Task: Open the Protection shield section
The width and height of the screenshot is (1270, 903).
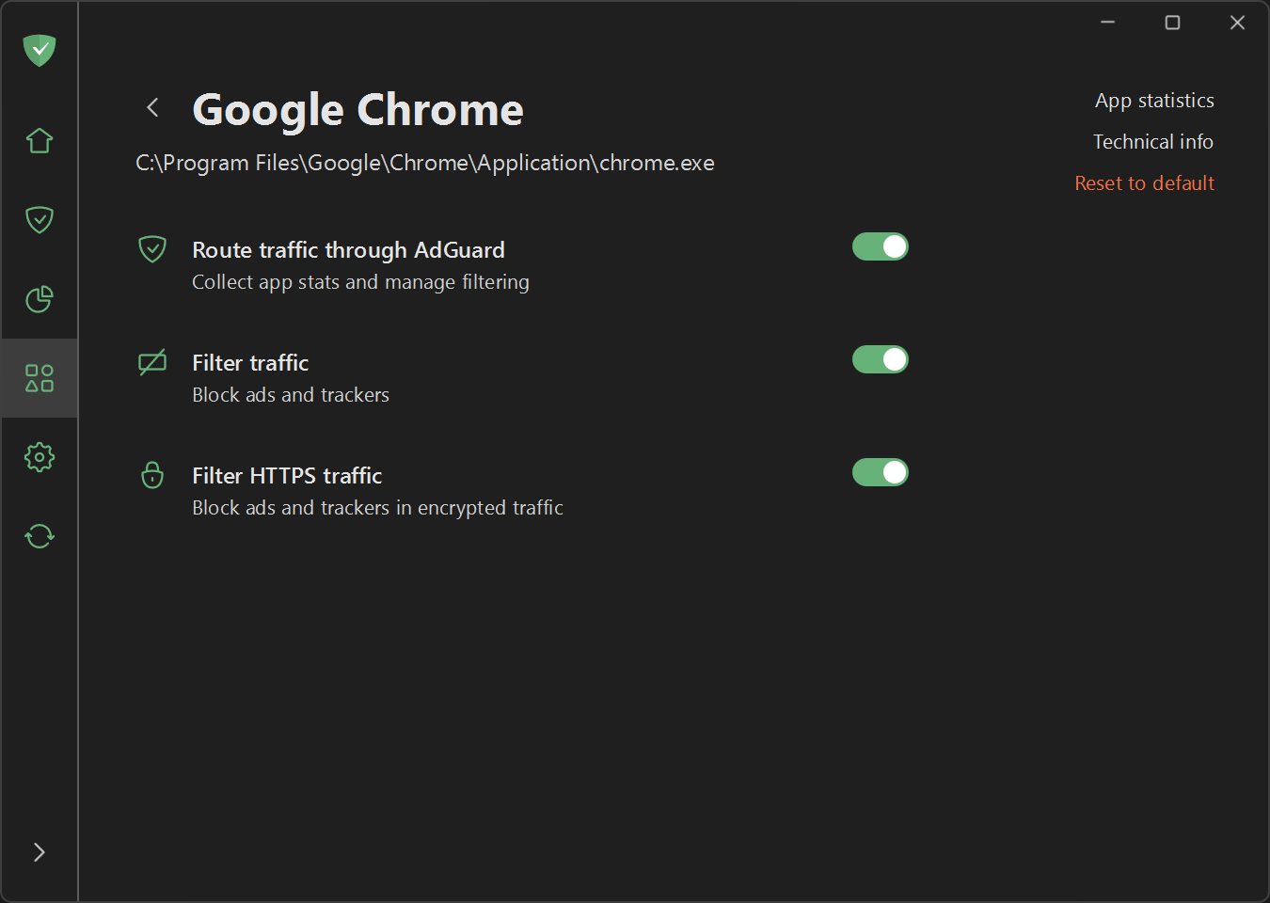Action: coord(40,220)
